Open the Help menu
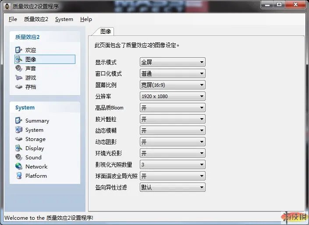This screenshot has width=309, height=225. tap(86, 19)
